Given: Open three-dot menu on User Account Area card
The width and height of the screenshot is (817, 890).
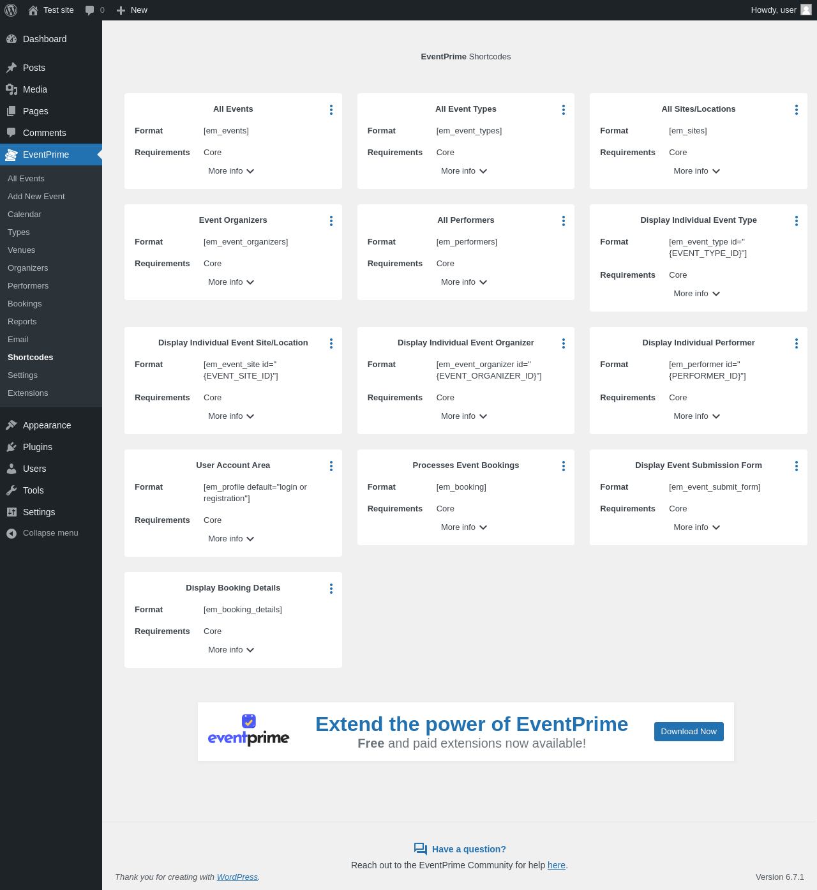Looking at the screenshot, I should click(331, 466).
